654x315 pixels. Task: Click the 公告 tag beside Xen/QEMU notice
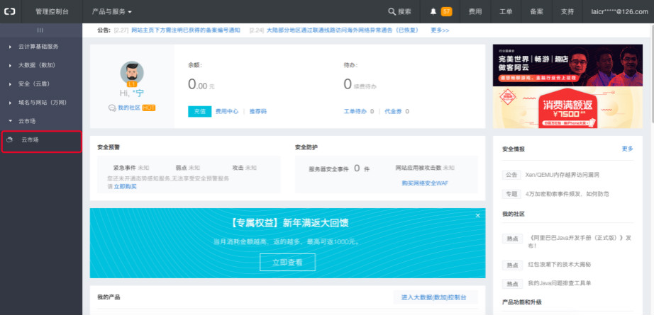(x=511, y=175)
